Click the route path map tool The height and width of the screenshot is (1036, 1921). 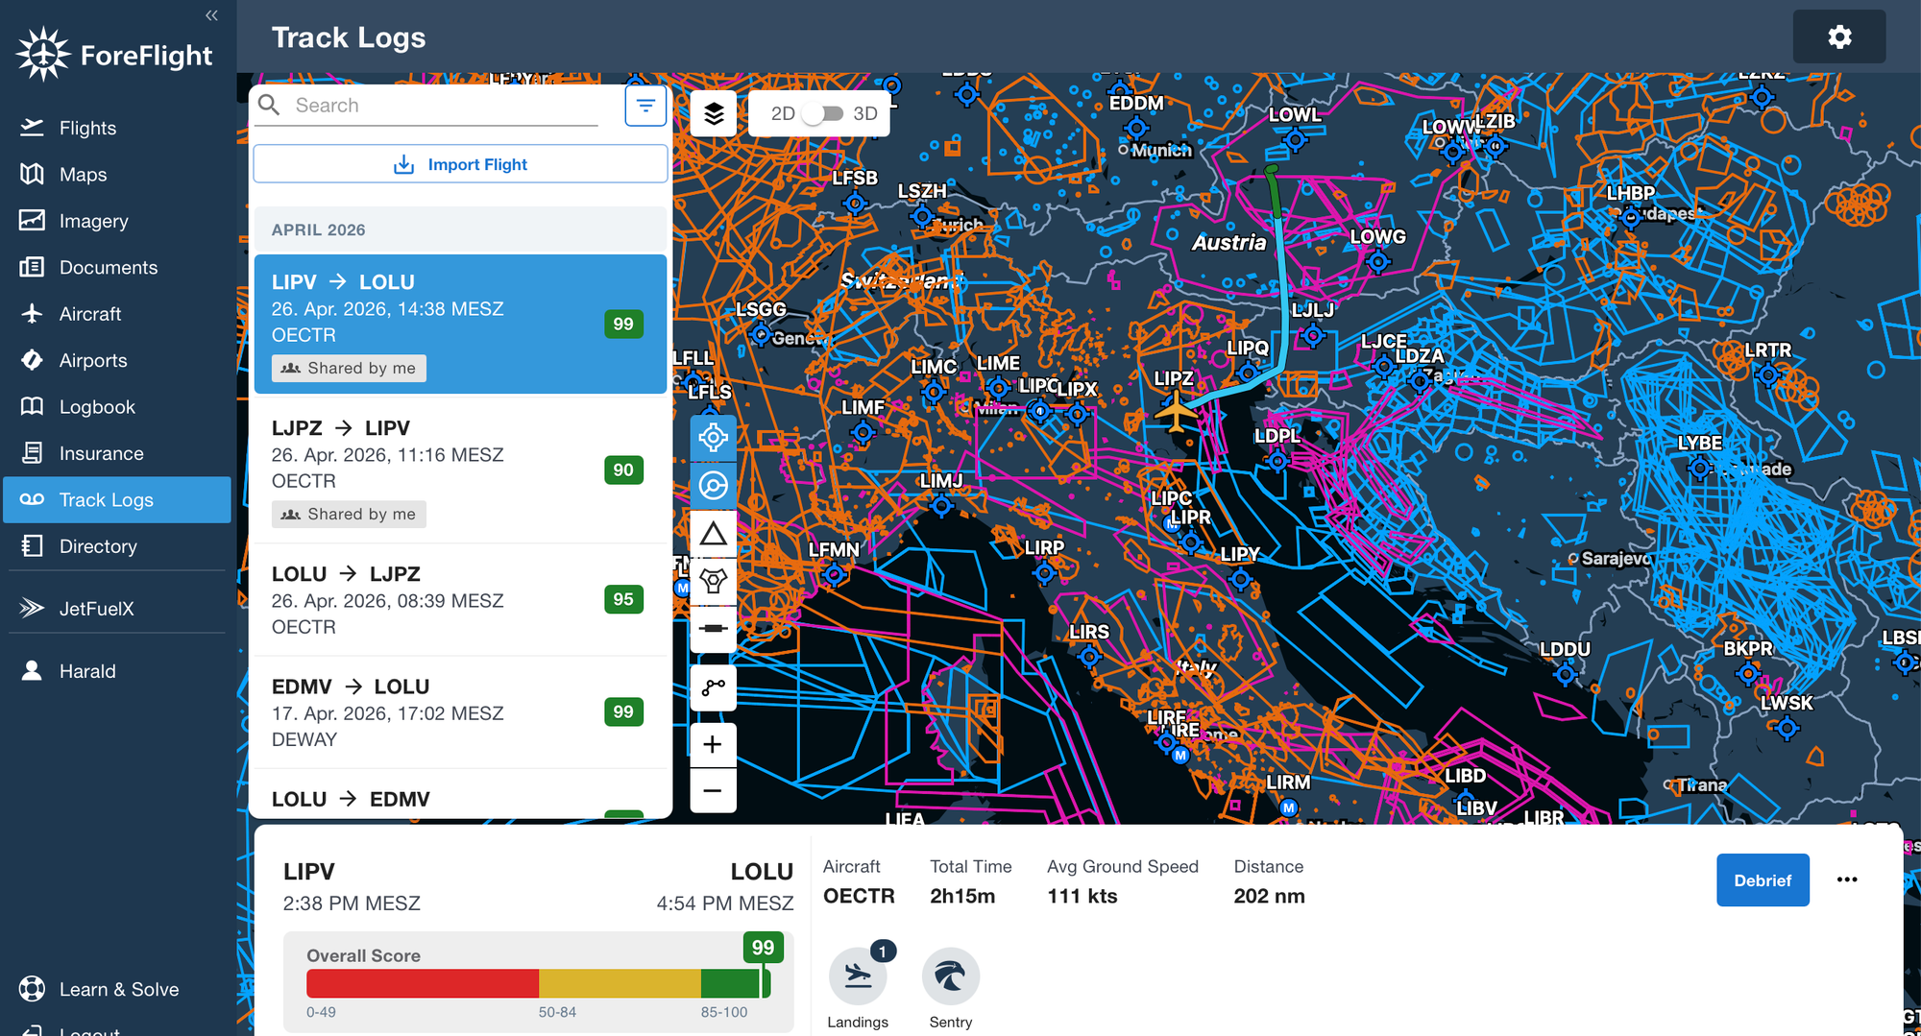coord(714,687)
